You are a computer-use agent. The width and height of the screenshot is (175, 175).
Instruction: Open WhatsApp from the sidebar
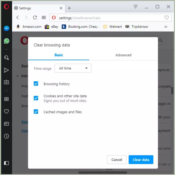(6, 41)
